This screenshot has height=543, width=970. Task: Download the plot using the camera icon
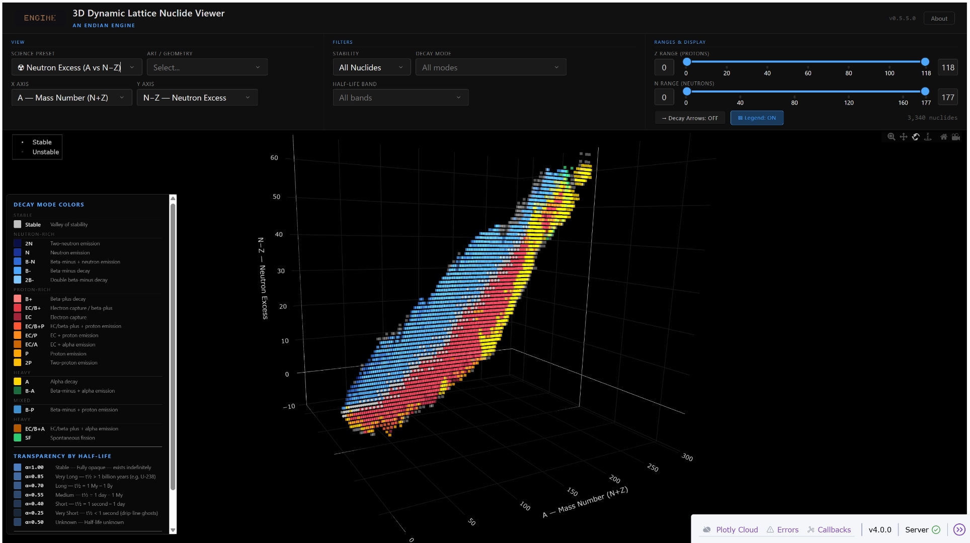[x=956, y=137]
